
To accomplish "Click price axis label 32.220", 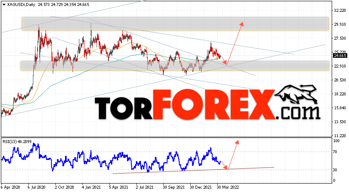I will 340,11.
